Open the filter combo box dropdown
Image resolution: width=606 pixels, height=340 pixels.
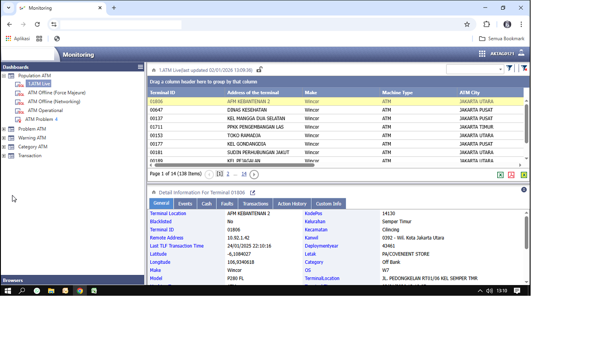(500, 69)
